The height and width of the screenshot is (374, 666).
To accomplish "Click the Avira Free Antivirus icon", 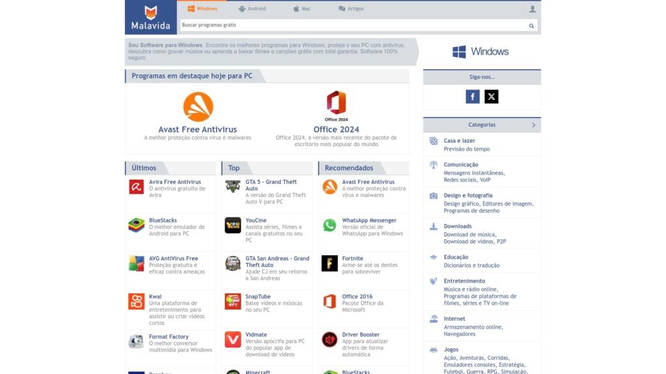I will tap(137, 186).
